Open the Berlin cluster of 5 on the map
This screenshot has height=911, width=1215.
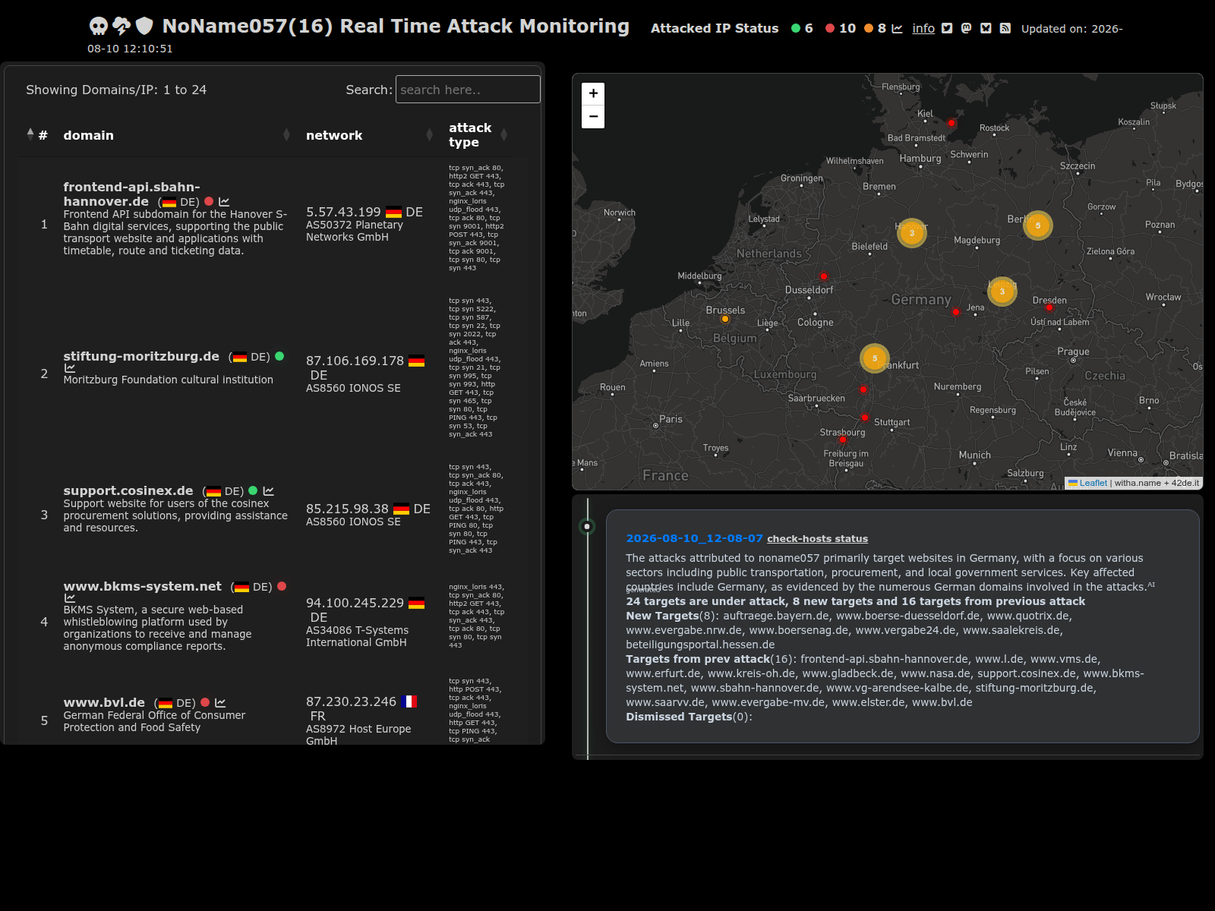point(1038,225)
